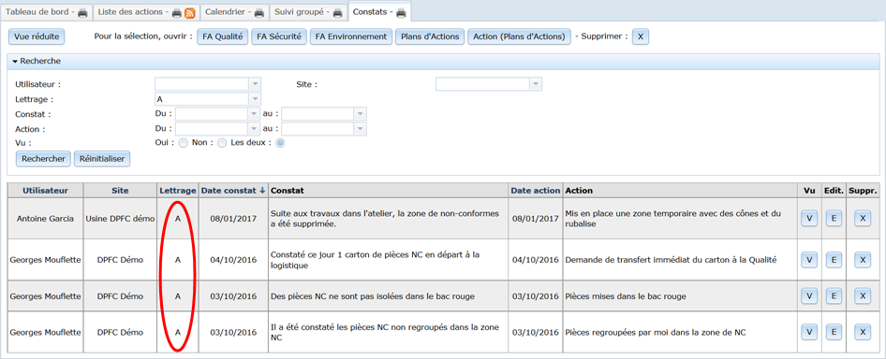
Task: Open the Site dropdown
Action: [x=536, y=84]
